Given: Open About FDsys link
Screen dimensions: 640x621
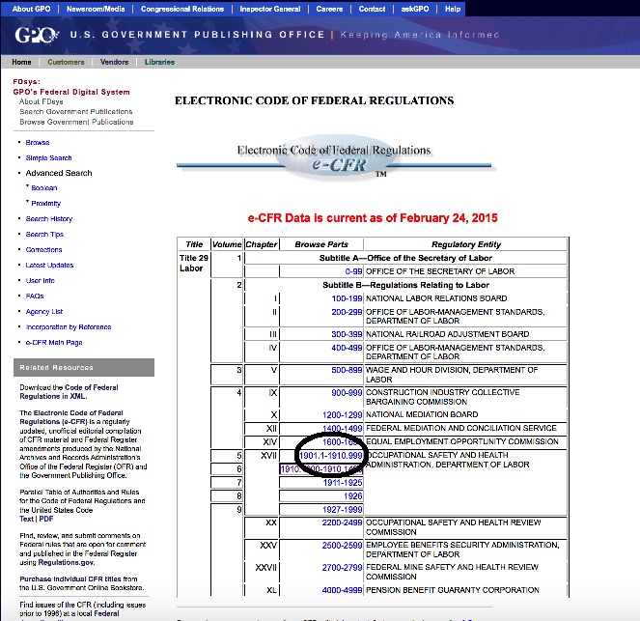Looking at the screenshot, I should pyautogui.click(x=42, y=101).
